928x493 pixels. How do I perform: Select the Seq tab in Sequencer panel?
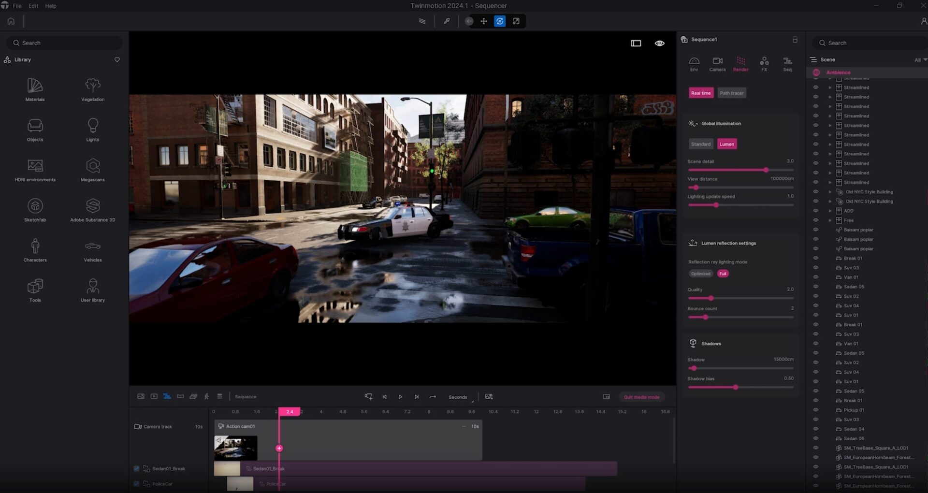pyautogui.click(x=787, y=63)
